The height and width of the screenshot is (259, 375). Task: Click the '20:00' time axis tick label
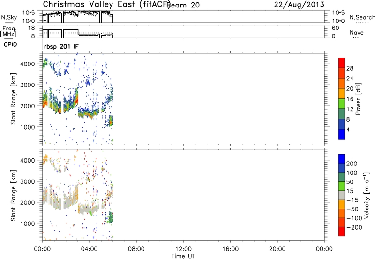click(277, 249)
